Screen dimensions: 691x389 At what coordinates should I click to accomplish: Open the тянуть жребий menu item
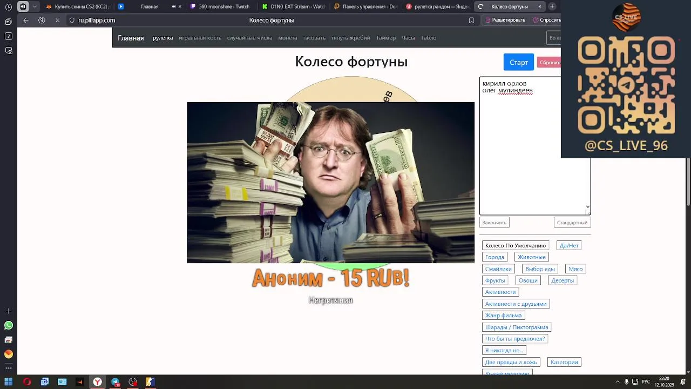(x=351, y=38)
